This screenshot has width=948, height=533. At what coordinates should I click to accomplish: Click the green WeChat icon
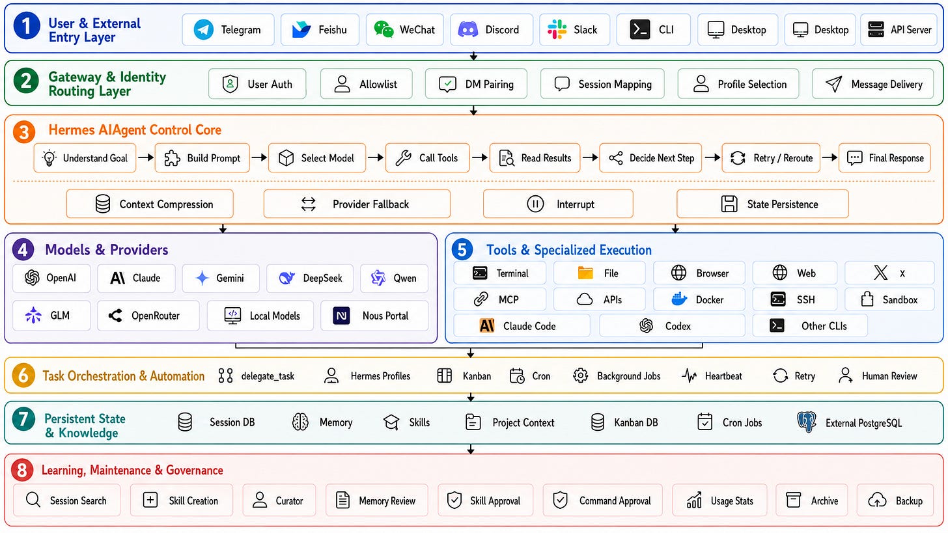pos(383,30)
